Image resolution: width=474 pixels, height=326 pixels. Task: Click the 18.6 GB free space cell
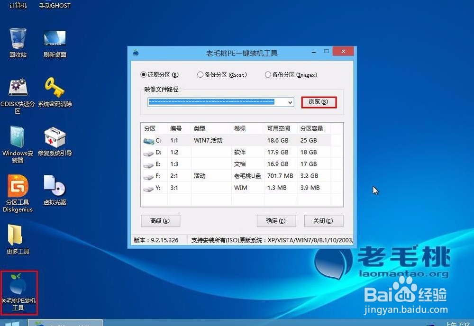point(278,140)
